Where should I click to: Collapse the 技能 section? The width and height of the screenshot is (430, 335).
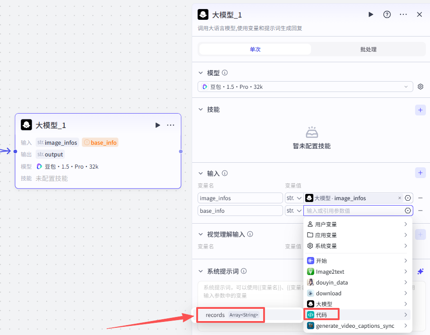coord(201,110)
